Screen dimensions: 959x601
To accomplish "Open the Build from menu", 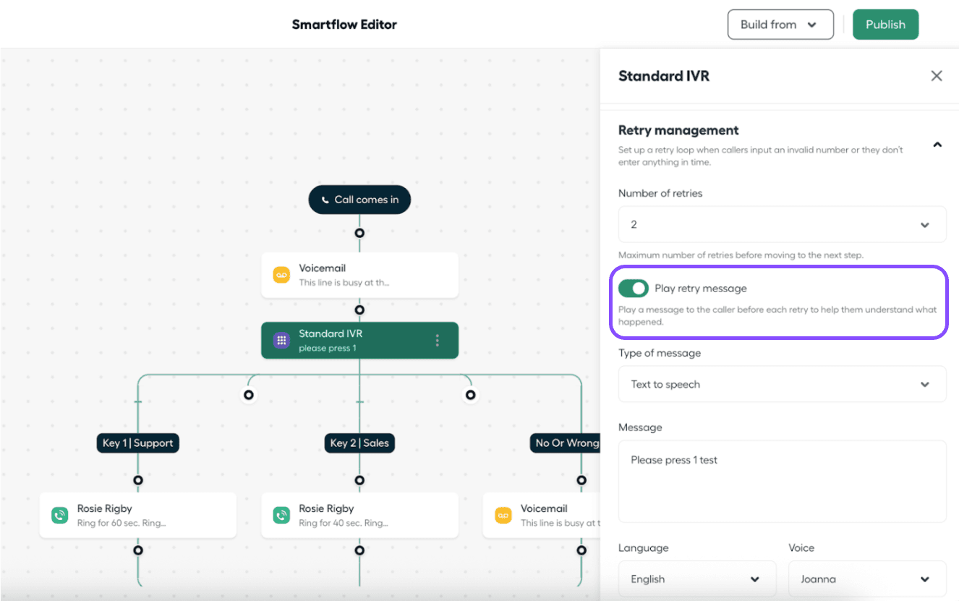I will tap(780, 25).
